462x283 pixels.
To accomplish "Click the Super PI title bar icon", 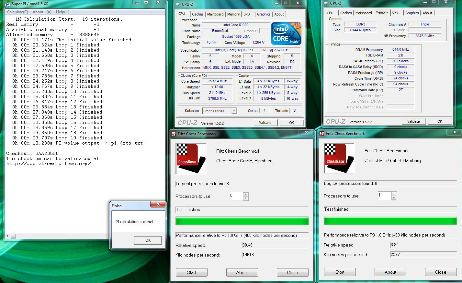I will point(7,4).
